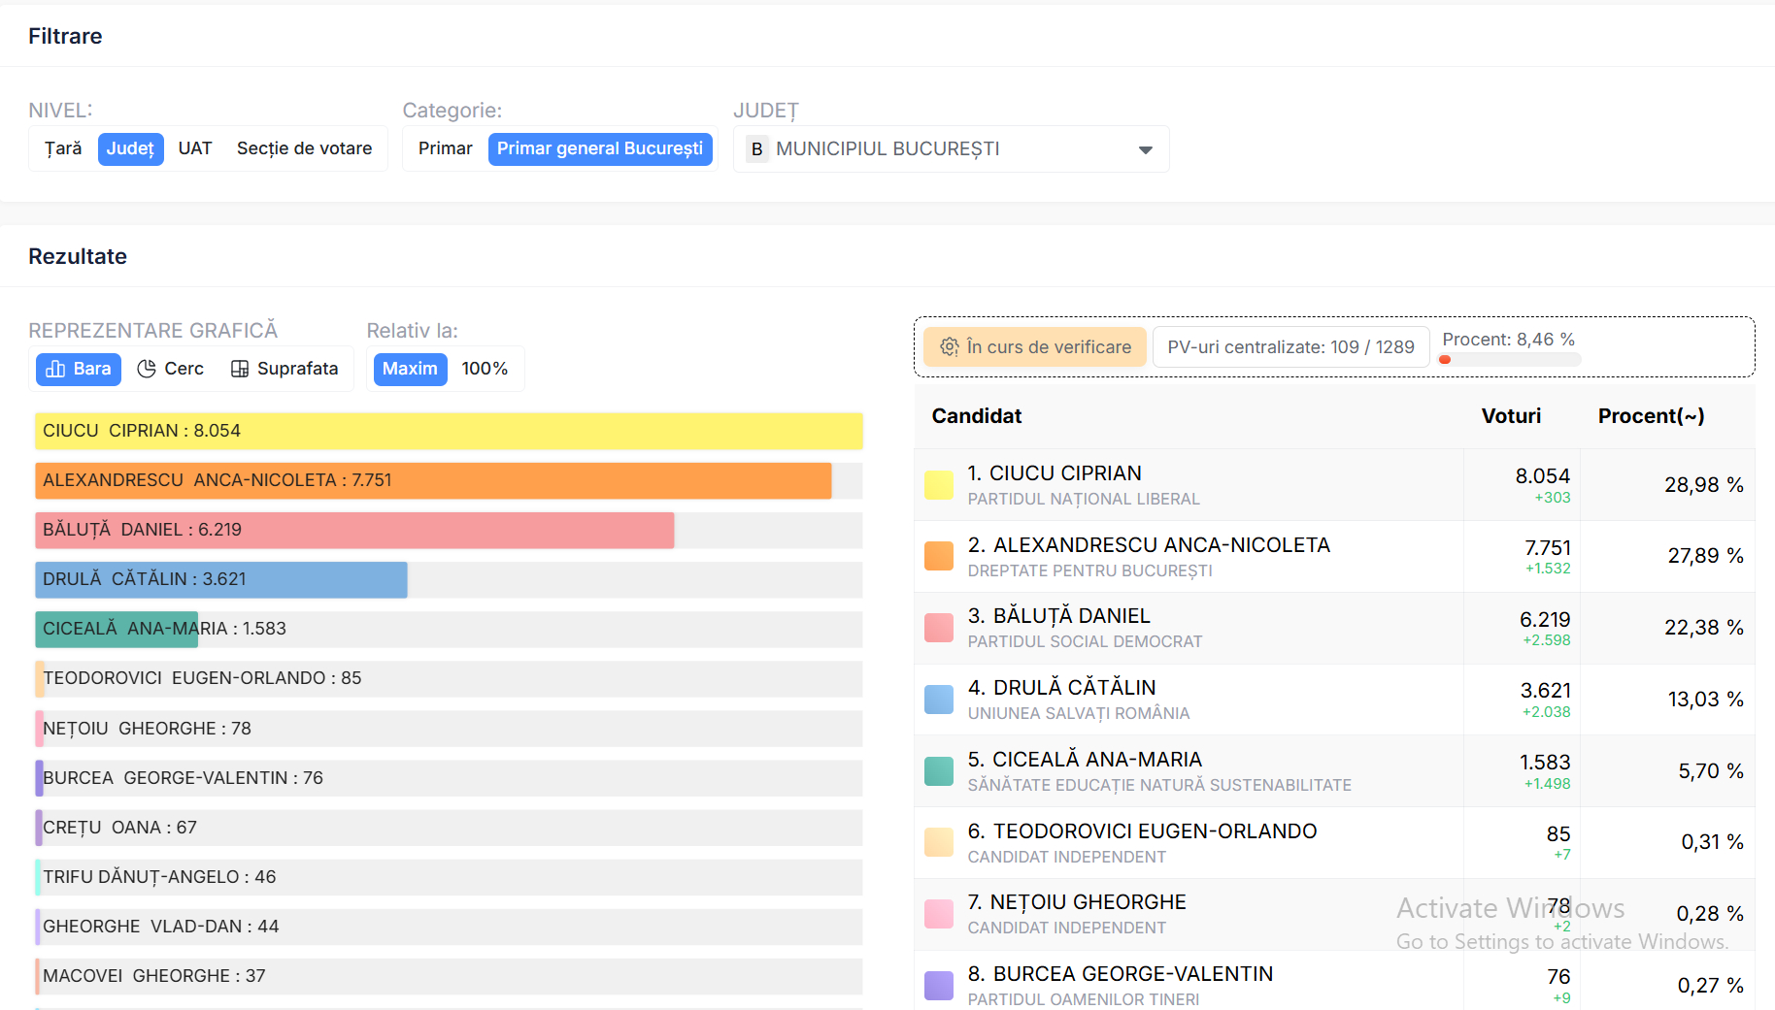Toggle Relativ la to 100%
This screenshot has width=1775, height=1010.
(x=485, y=369)
